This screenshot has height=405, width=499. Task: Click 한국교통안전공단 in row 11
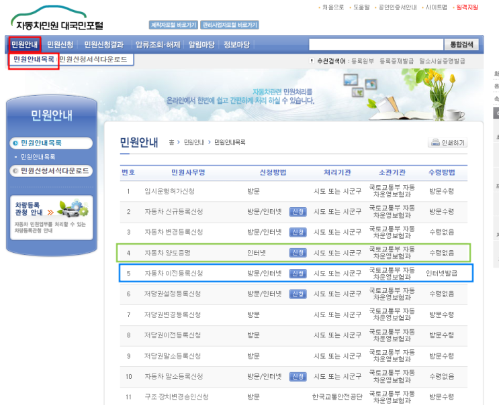[337, 397]
